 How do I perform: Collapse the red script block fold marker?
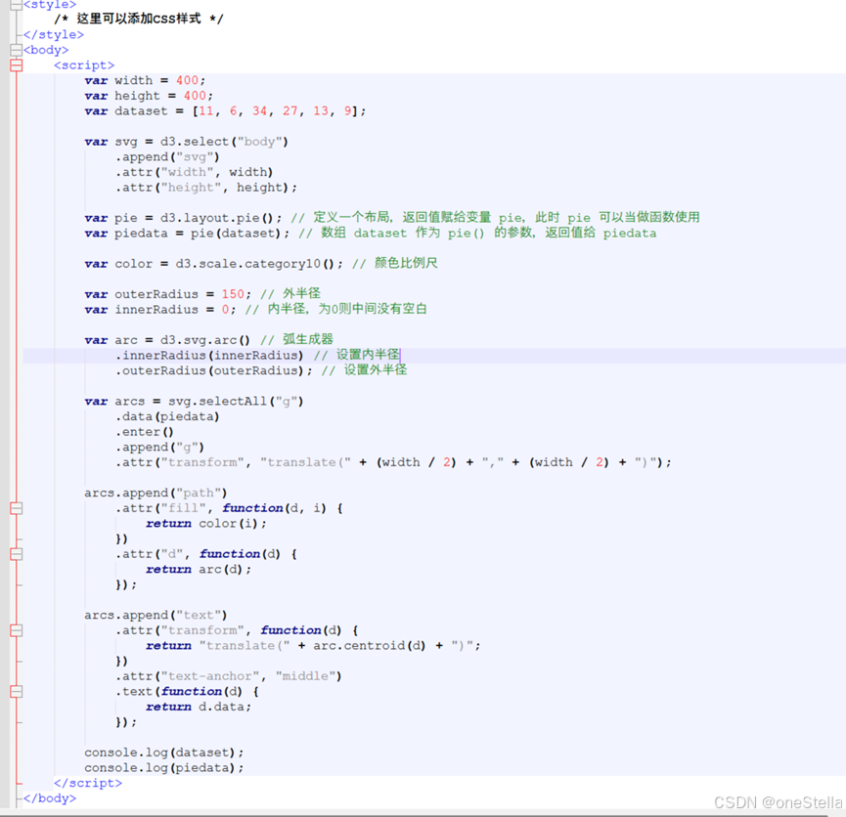17,65
